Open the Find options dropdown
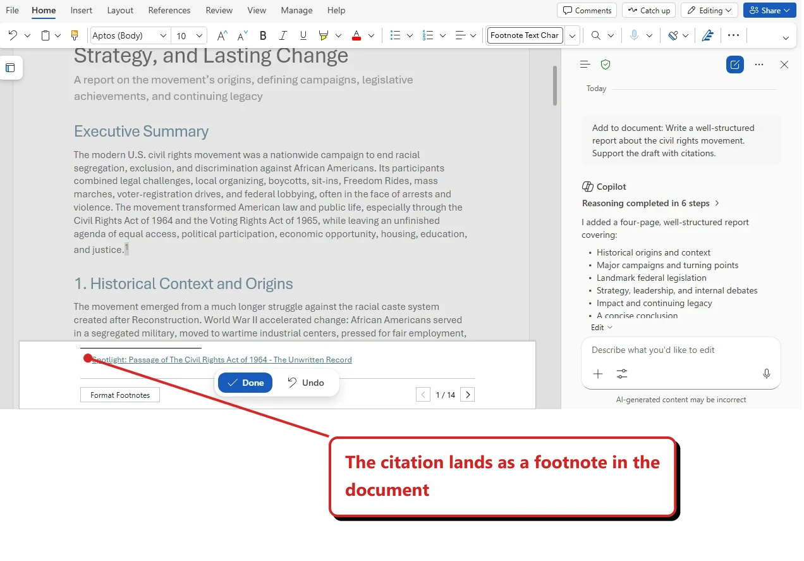The width and height of the screenshot is (804, 561). coord(611,36)
